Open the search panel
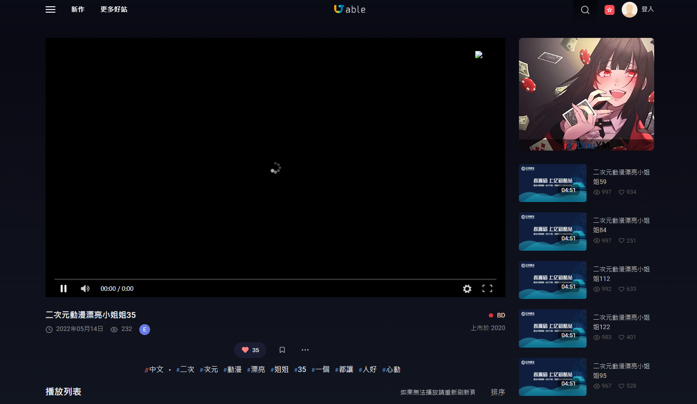 [x=585, y=9]
